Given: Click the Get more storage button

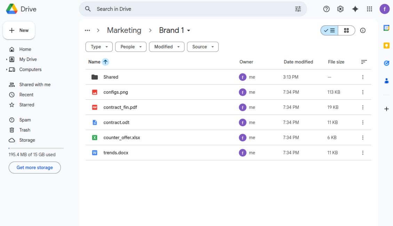Looking at the screenshot, I should [x=35, y=167].
